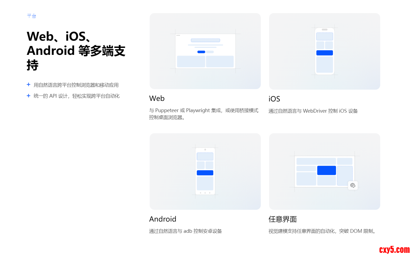The image size is (411, 255).
Task: Click the Web heading
Action: [157, 98]
